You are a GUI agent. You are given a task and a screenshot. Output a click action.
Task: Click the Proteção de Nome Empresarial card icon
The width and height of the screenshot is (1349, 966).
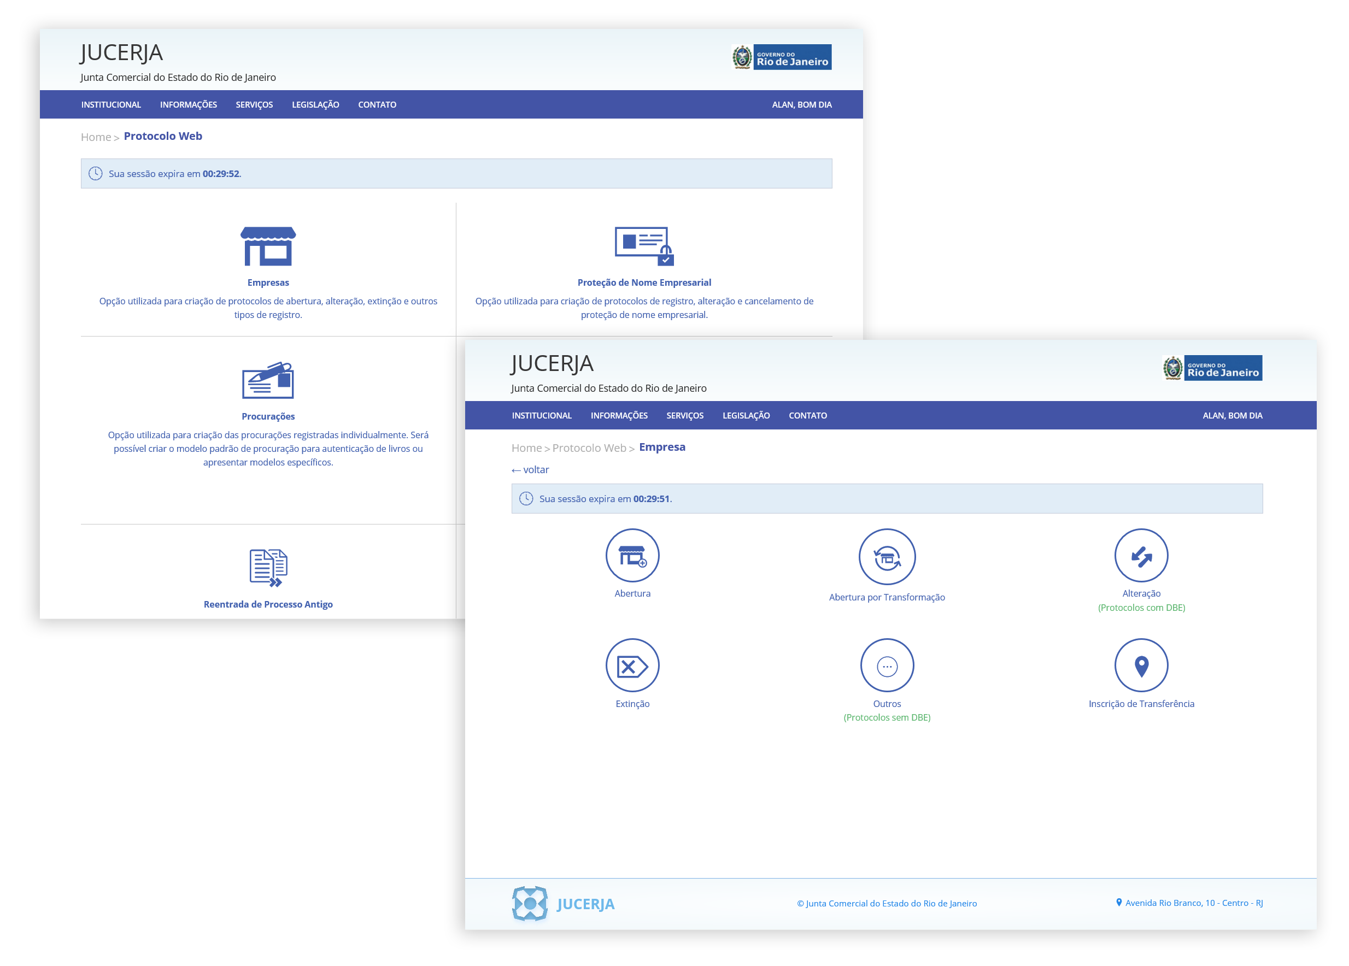(644, 246)
